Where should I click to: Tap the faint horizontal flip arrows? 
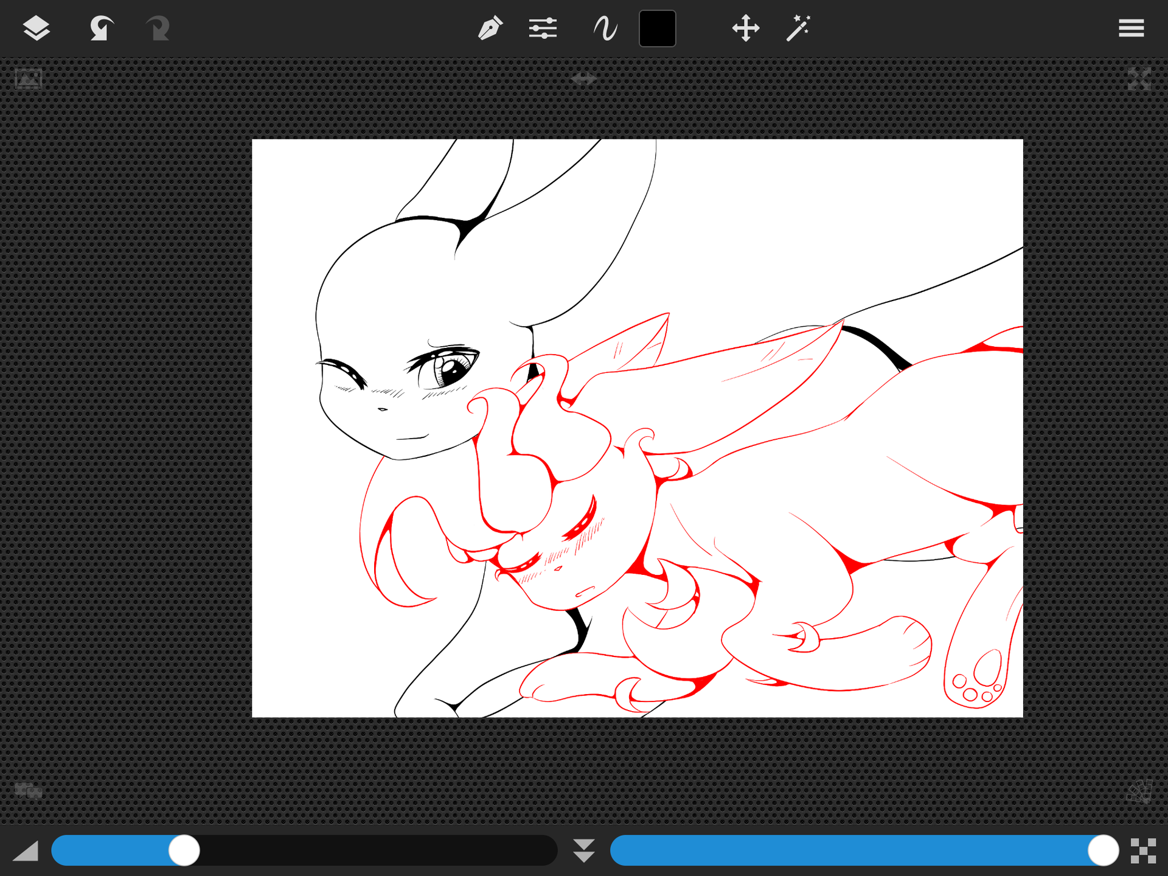tap(584, 78)
